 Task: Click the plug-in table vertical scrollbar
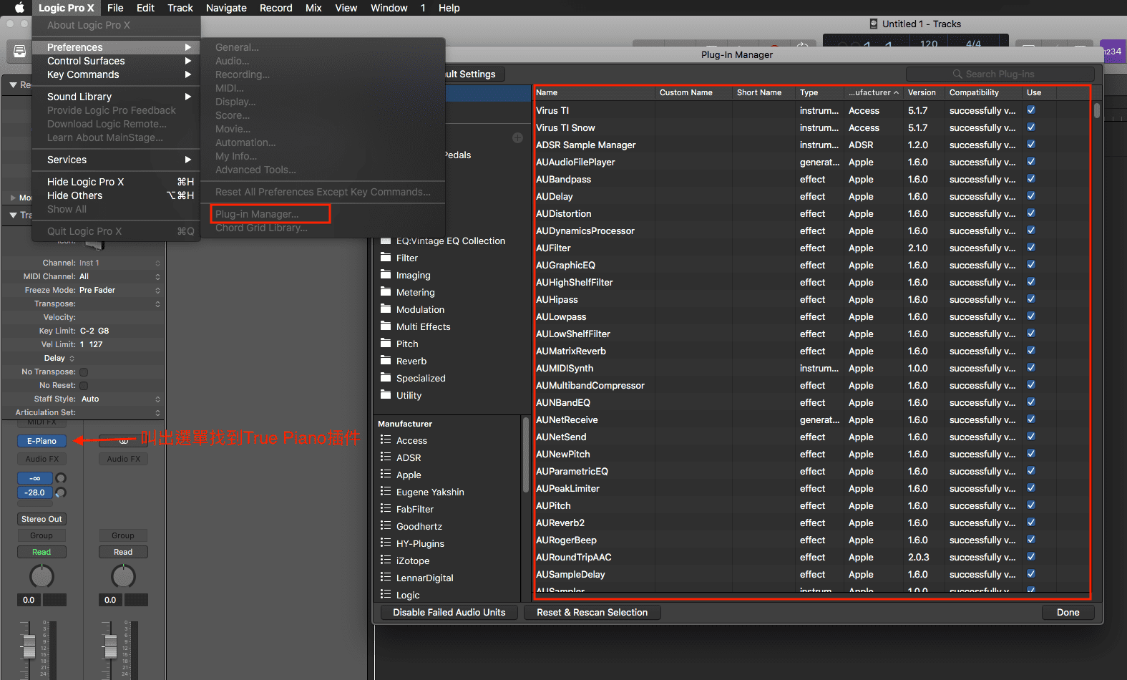1096,111
